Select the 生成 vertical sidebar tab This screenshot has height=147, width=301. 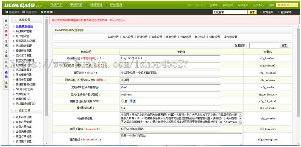click(x=6, y=44)
